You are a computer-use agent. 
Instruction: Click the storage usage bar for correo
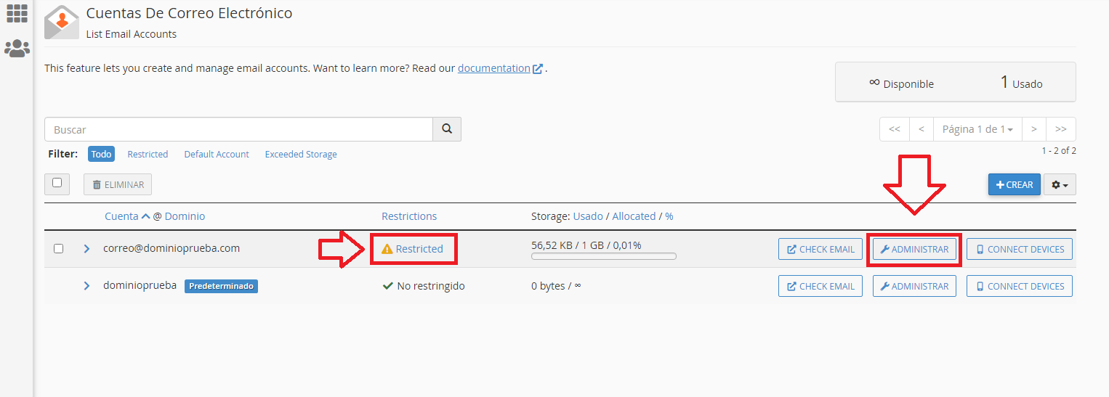click(603, 256)
